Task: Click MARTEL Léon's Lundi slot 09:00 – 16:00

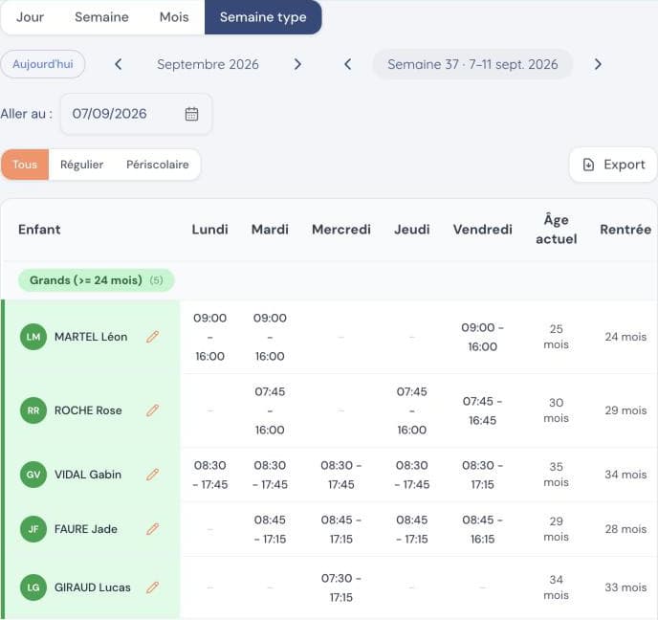Action: click(209, 337)
